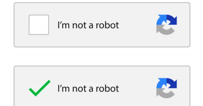Click the word "I'm" next to the empty checkbox
The image size is (203, 106).
tap(63, 25)
